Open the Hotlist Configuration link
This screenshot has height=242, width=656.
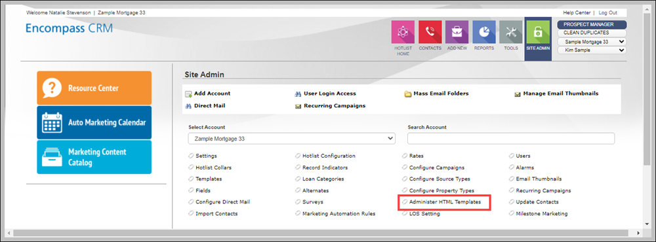pyautogui.click(x=329, y=156)
